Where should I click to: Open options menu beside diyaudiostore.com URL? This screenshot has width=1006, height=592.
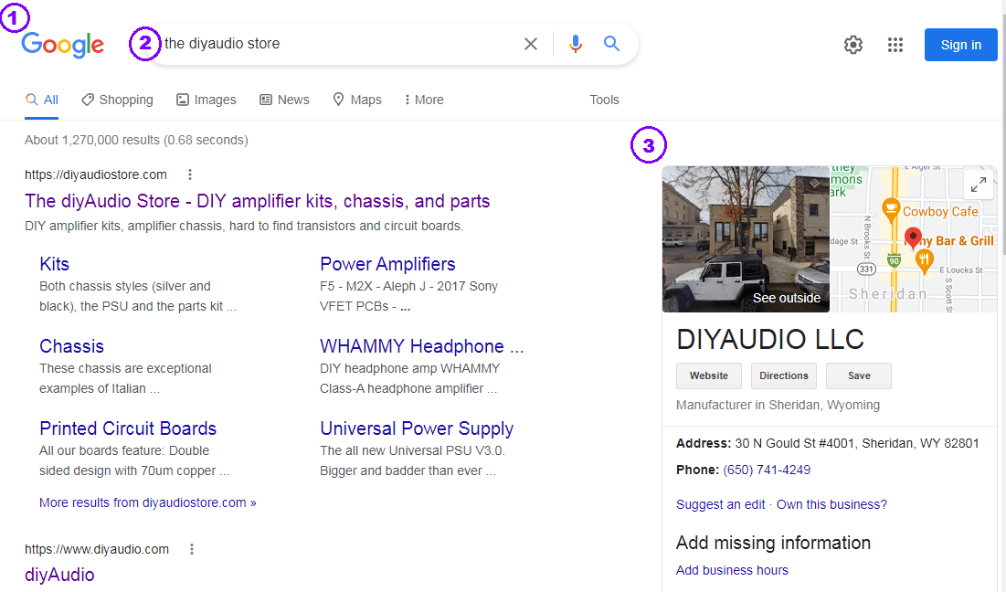click(x=190, y=174)
